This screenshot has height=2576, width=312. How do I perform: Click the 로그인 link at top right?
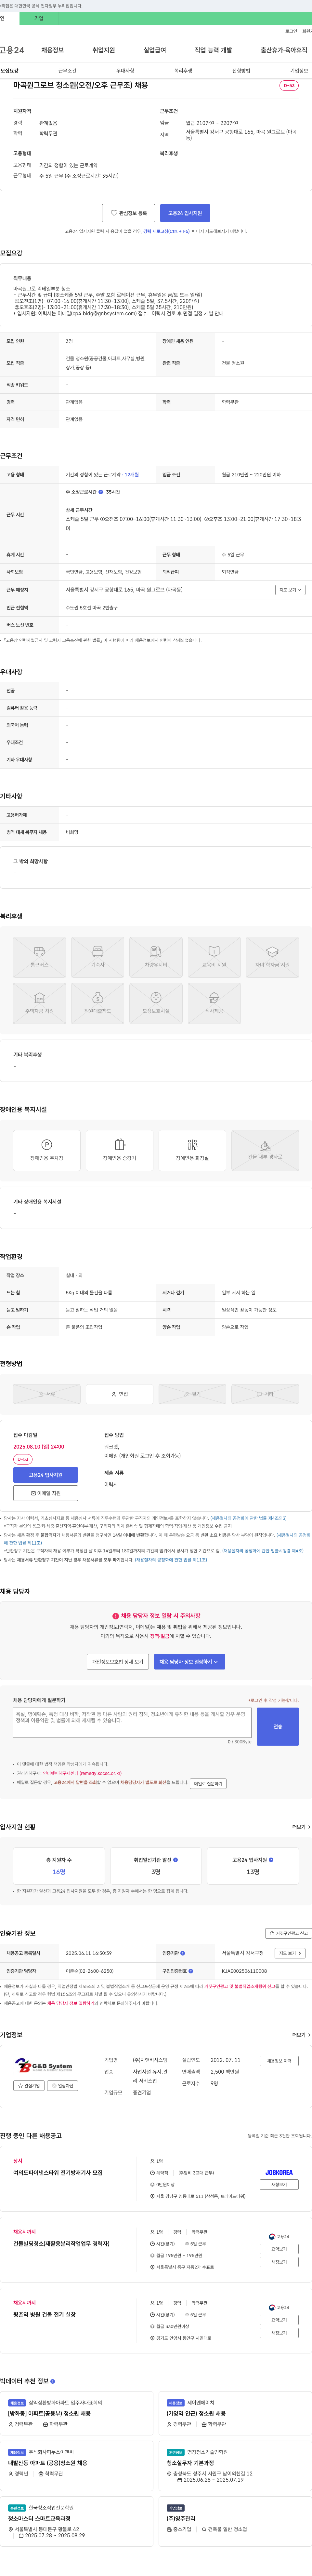pos(291,31)
